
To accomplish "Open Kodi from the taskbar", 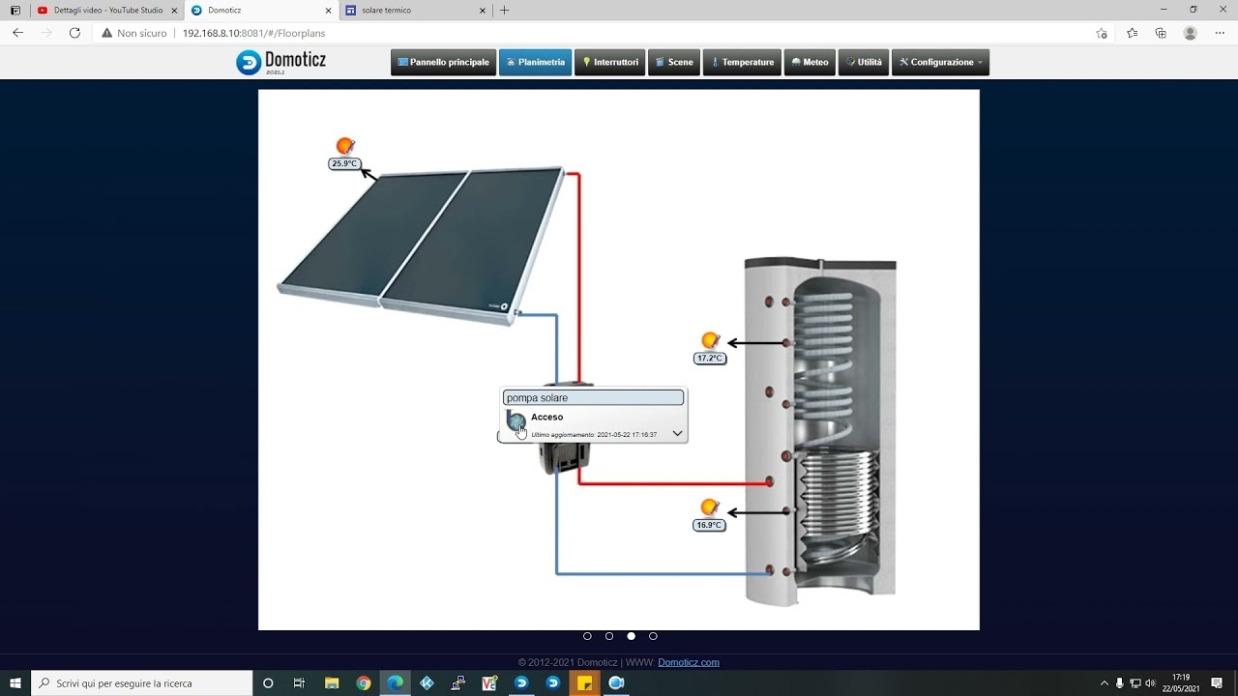I will tap(427, 683).
